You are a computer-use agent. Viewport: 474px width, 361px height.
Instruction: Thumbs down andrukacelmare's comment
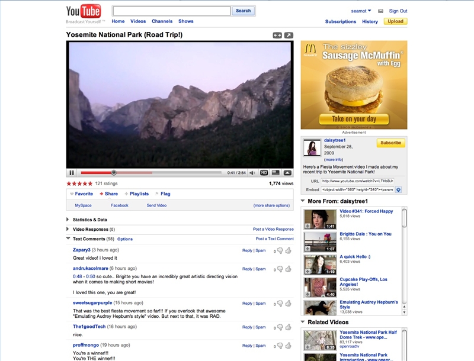tap(280, 269)
